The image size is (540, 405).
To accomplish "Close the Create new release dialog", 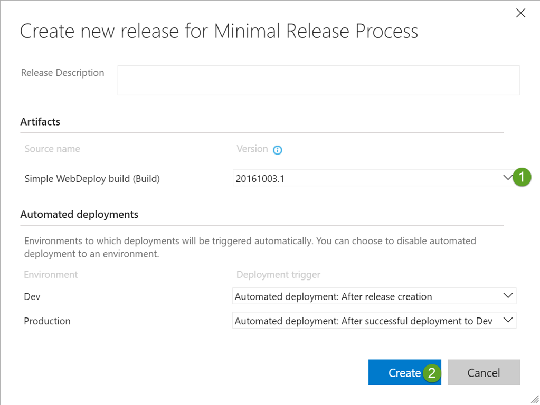I will pos(520,13).
